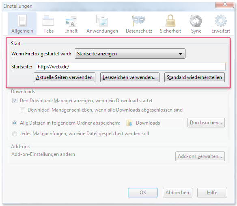Open Hilfe for settings
Viewport: 237px width, 206px height.
point(212,193)
